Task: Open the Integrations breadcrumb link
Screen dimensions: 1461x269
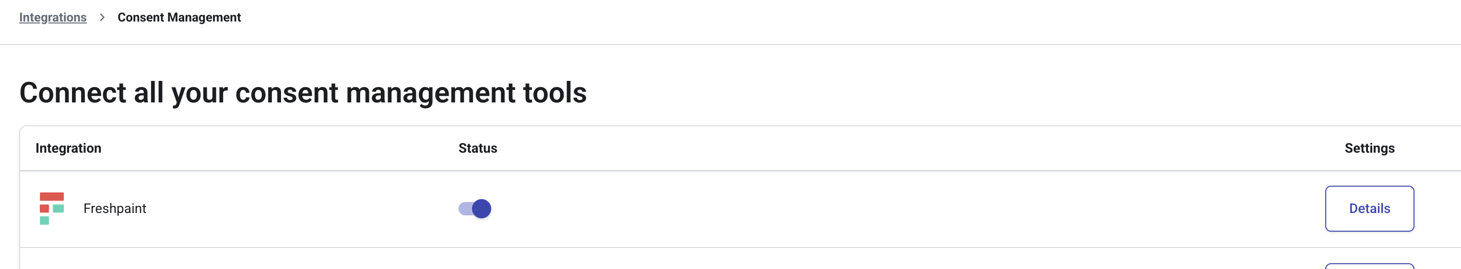Action: coord(53,18)
